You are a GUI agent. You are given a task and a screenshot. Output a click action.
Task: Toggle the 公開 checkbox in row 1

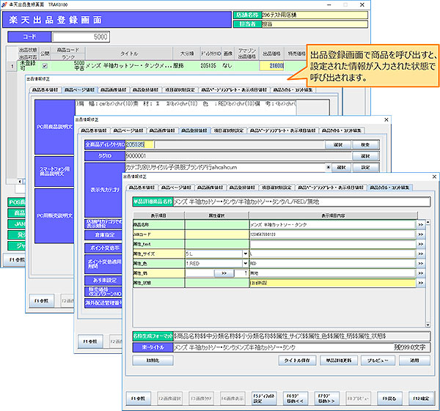[x=45, y=66]
